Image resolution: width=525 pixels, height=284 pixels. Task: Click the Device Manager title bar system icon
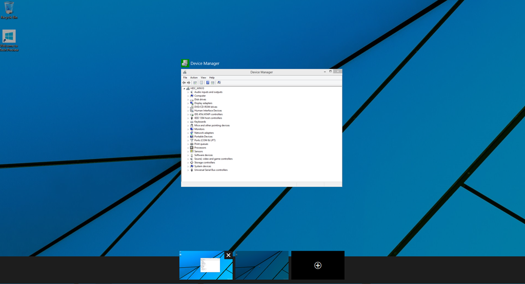[x=185, y=72]
